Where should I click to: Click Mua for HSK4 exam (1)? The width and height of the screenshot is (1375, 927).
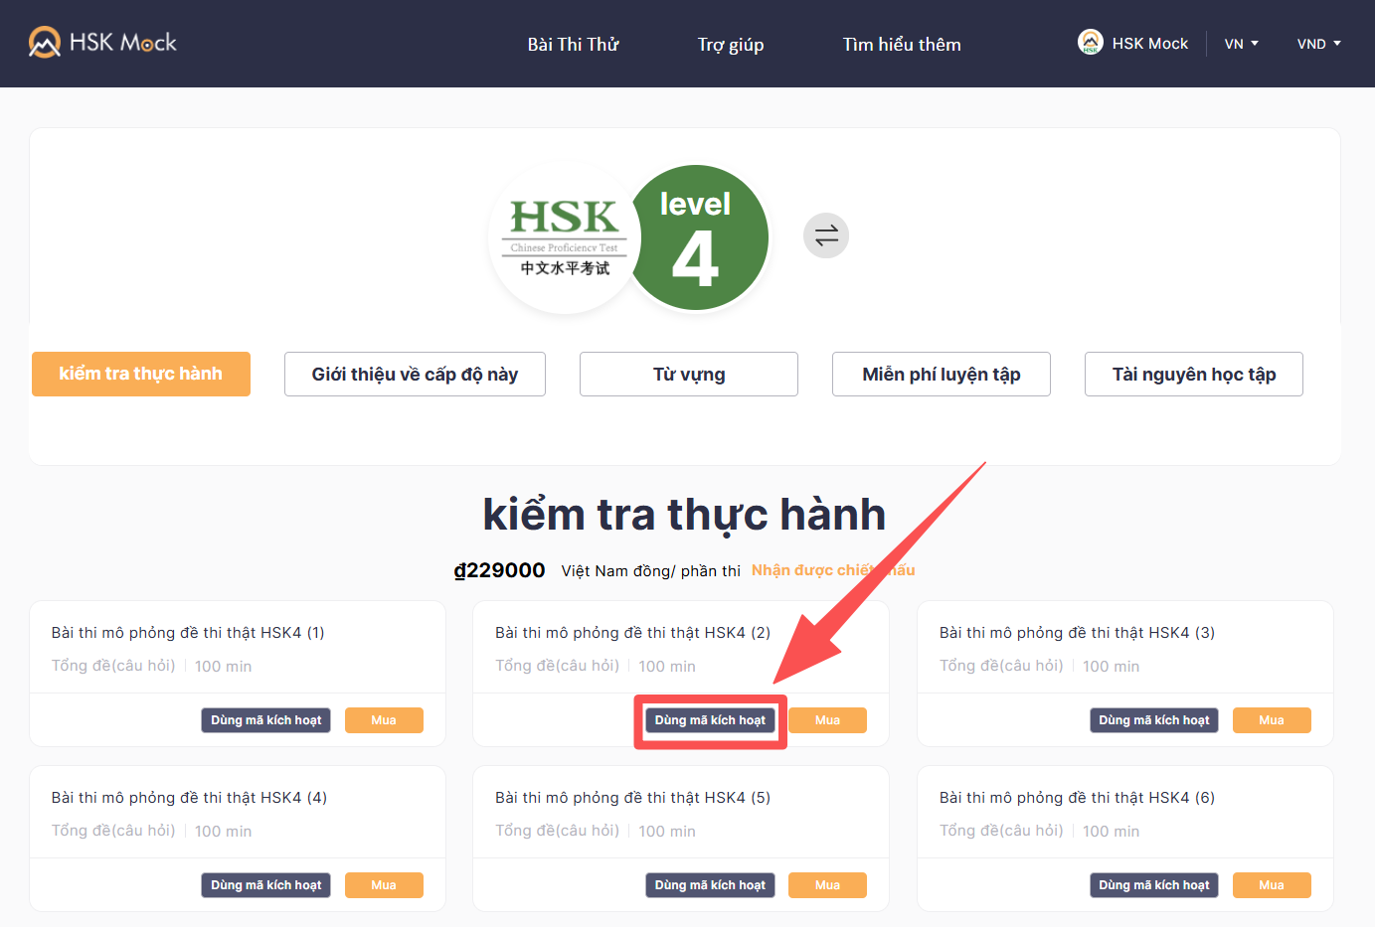pyautogui.click(x=384, y=719)
